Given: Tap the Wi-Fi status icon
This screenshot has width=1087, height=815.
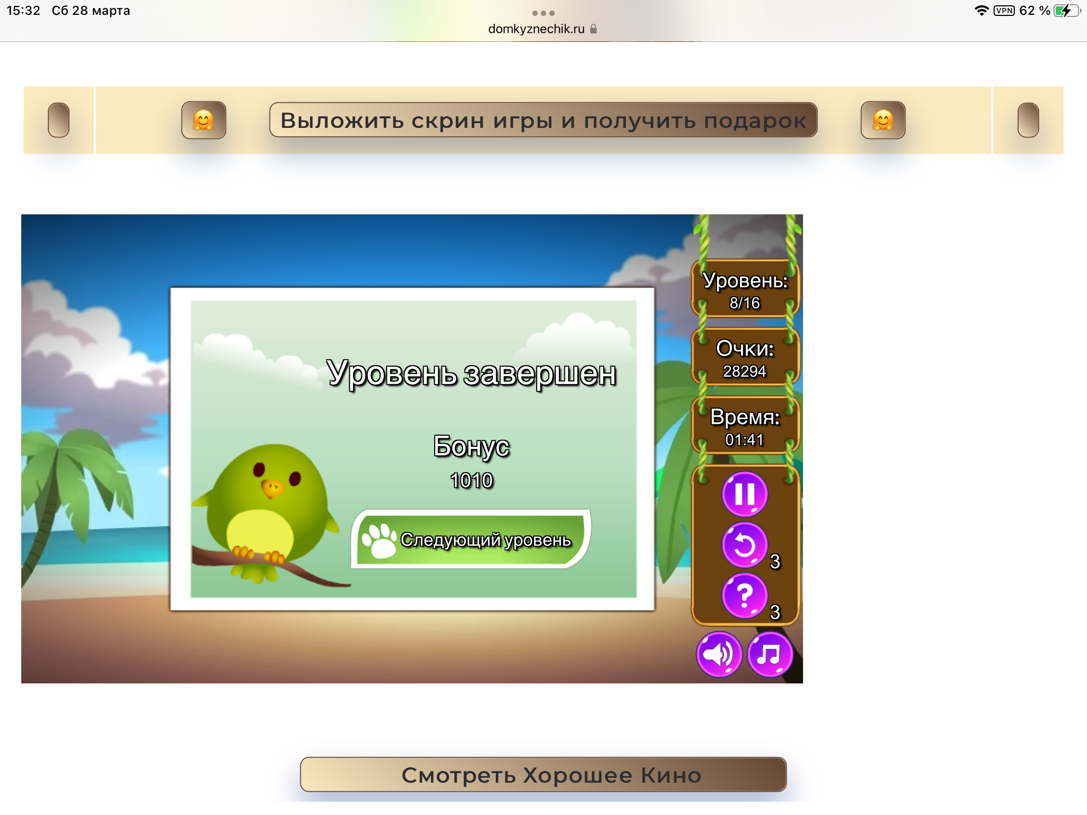Looking at the screenshot, I should 981,11.
